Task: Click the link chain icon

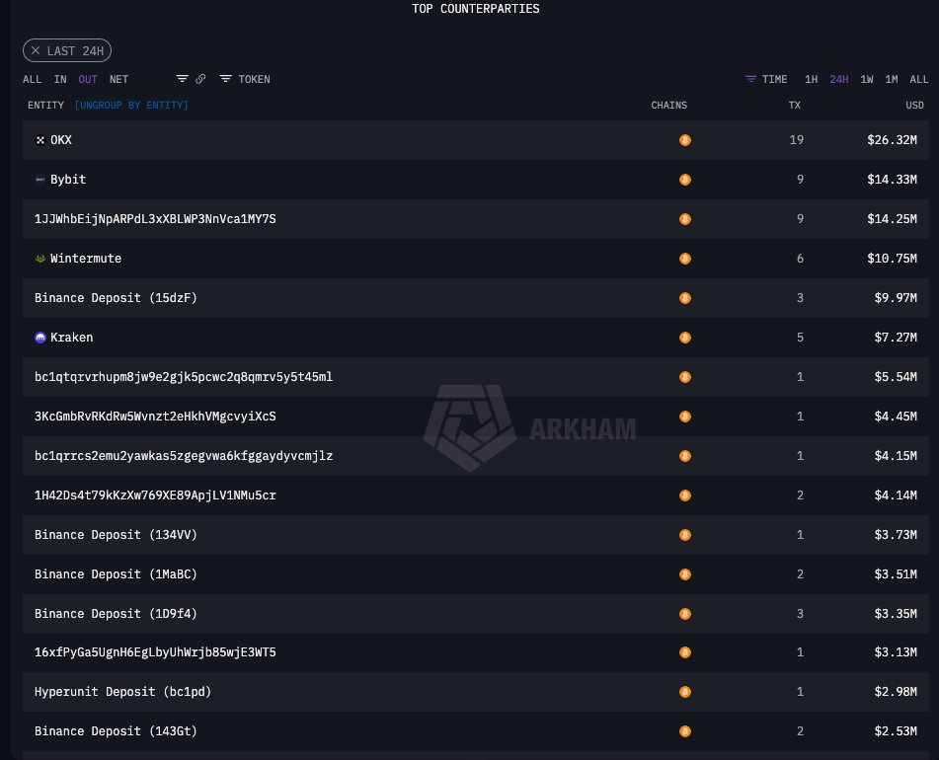Action: (200, 79)
